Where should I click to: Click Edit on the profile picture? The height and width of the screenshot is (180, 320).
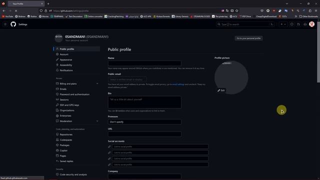coord(221,90)
